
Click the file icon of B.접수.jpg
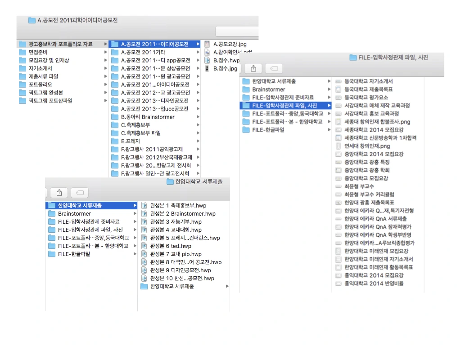click(207, 68)
